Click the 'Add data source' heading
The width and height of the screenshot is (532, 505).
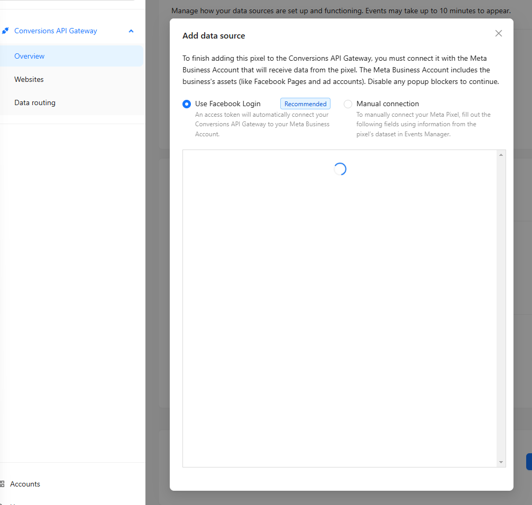click(214, 35)
